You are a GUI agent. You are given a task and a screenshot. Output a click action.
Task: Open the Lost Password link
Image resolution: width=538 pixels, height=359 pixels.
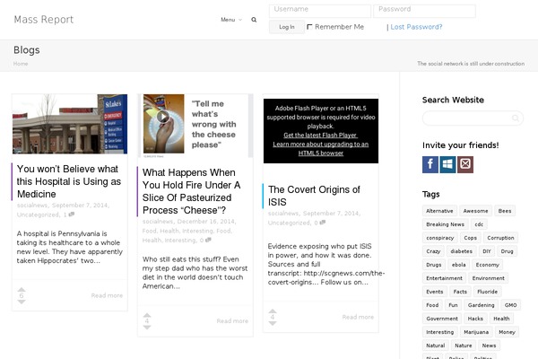pos(416,27)
